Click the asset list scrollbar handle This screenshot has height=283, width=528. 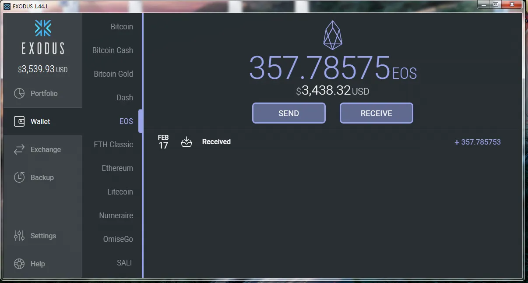point(141,121)
